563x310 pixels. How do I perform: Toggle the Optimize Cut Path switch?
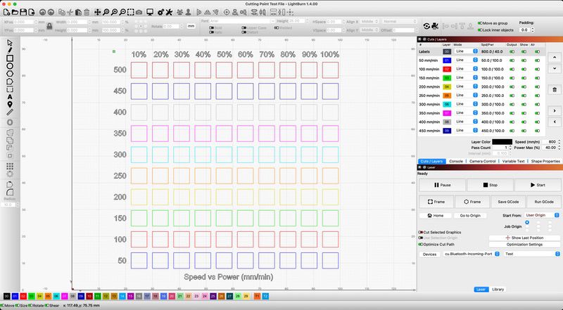point(422,244)
